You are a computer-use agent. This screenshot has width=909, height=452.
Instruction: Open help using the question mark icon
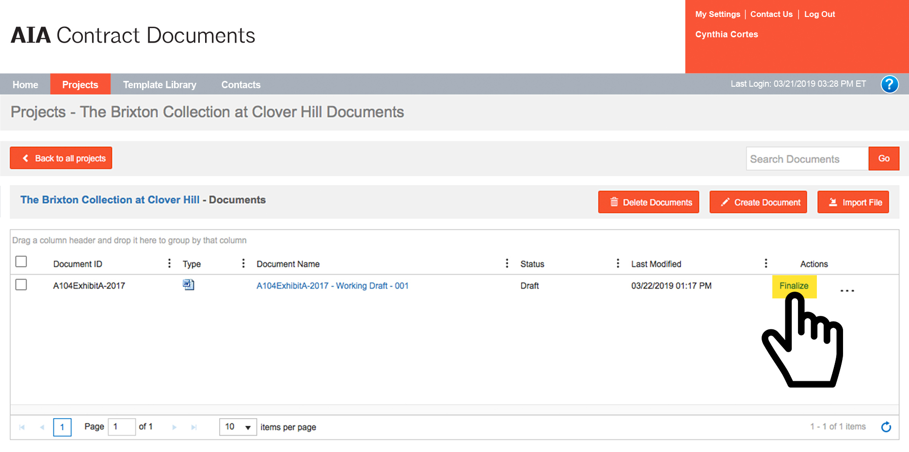pyautogui.click(x=890, y=84)
